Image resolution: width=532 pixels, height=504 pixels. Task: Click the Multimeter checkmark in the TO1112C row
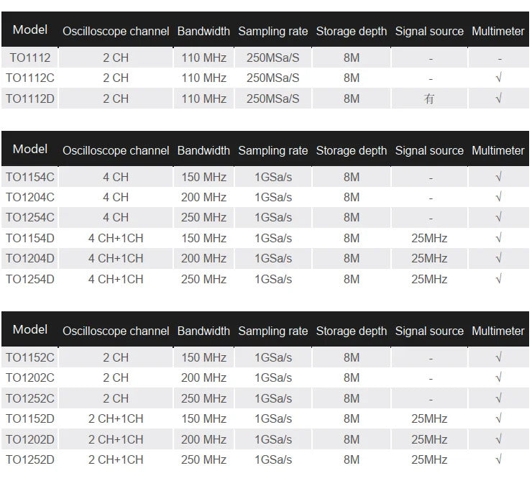click(498, 78)
